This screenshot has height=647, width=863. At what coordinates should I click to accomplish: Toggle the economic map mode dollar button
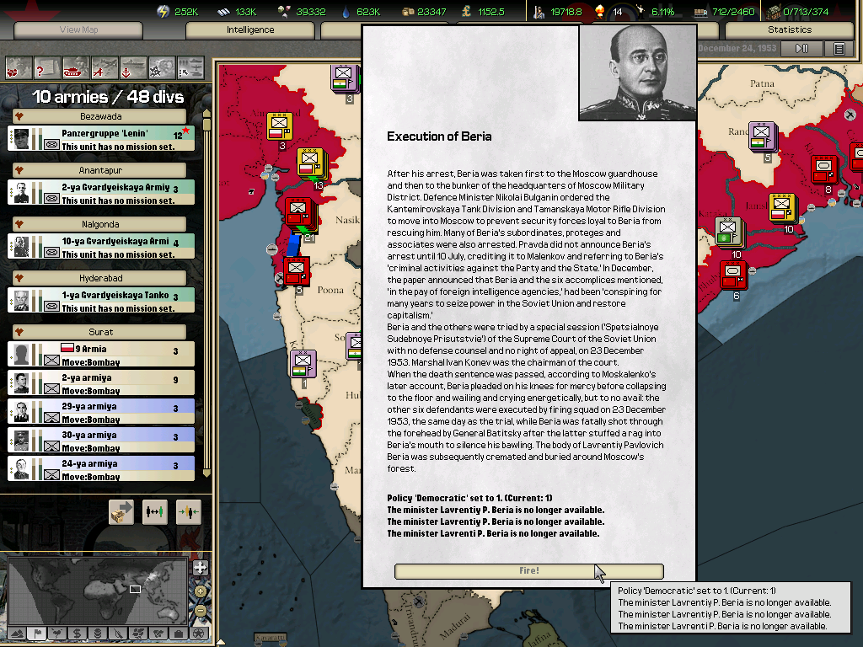click(x=77, y=633)
